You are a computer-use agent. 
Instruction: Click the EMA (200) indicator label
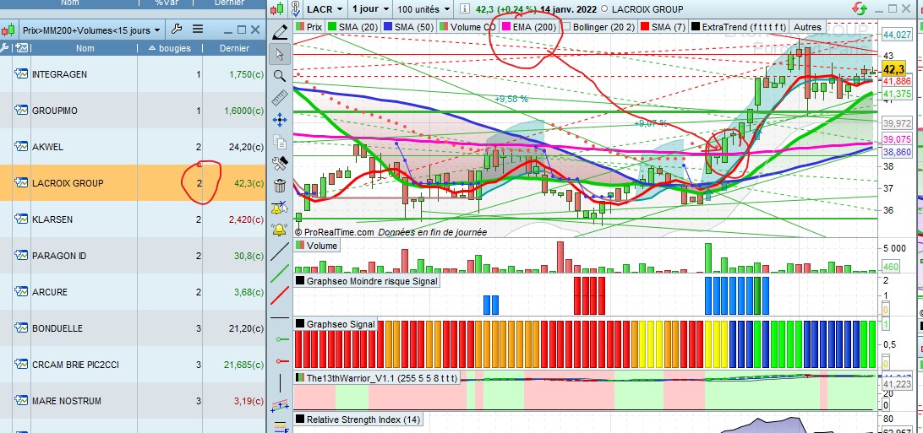(x=528, y=27)
